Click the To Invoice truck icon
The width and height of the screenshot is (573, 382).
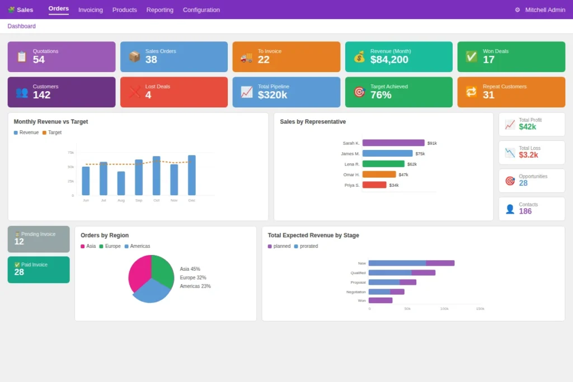pos(247,57)
